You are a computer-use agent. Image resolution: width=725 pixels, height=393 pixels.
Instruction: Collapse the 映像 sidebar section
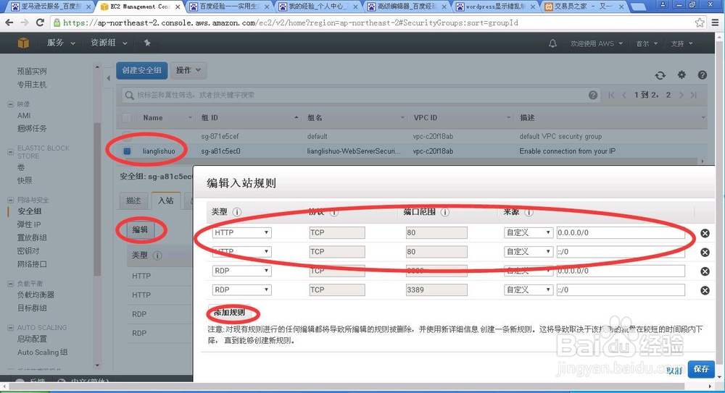(x=10, y=104)
